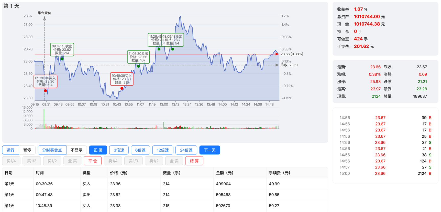441x212 pixels.
Task: Advance to 下一天 (next day)
Action: point(210,150)
